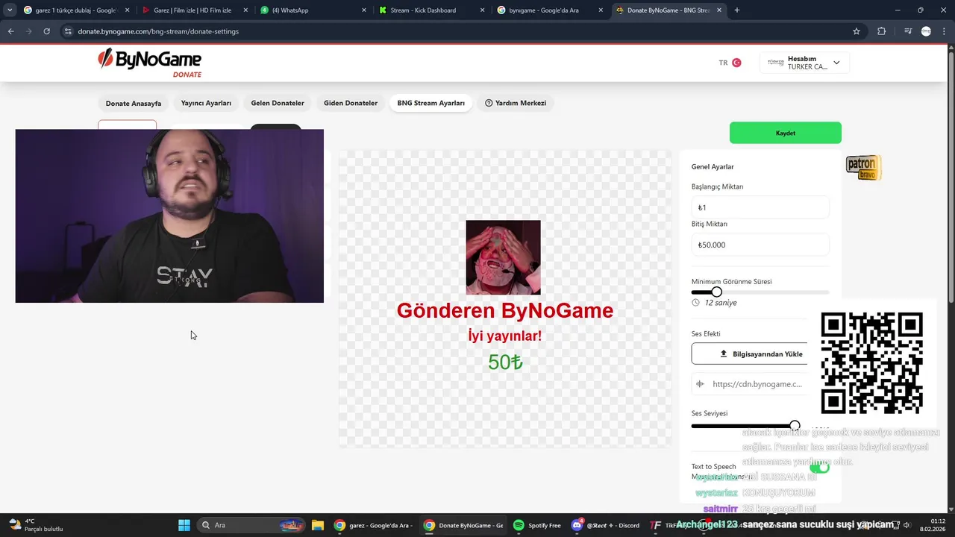Click the ByNoGame Donate logo
The image size is (955, 537).
[150, 63]
